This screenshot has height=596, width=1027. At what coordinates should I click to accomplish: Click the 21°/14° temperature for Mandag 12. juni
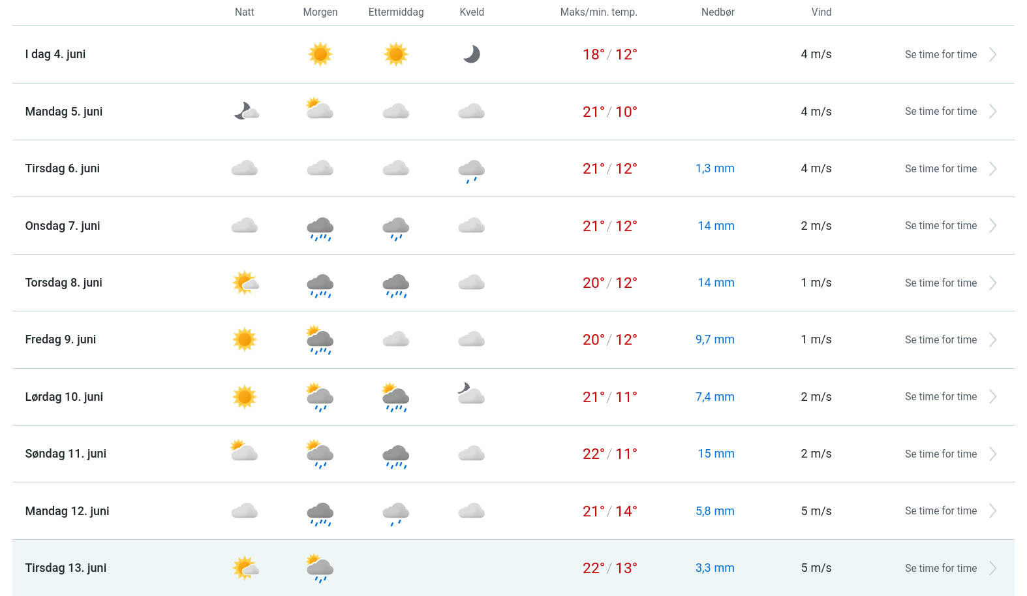609,511
